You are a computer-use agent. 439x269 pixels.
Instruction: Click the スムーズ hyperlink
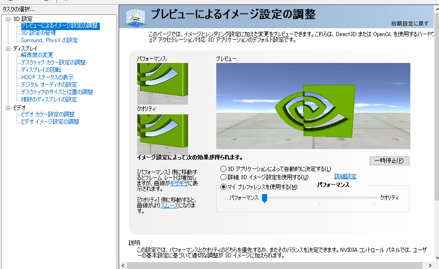pyautogui.click(x=170, y=206)
